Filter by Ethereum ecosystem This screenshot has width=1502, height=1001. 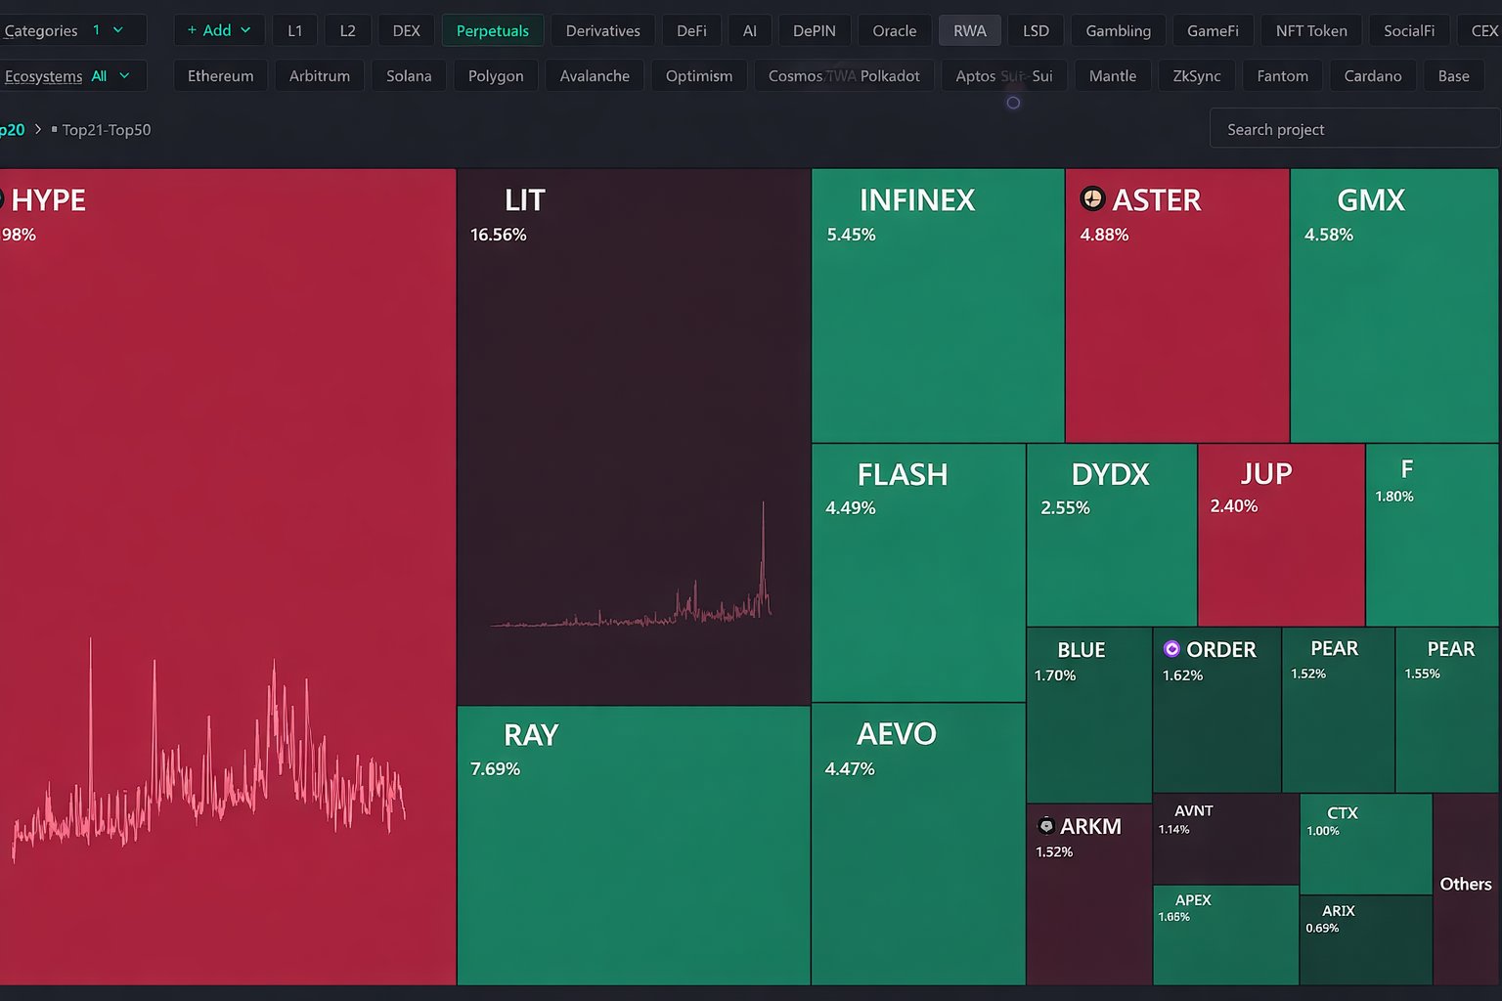coord(221,75)
